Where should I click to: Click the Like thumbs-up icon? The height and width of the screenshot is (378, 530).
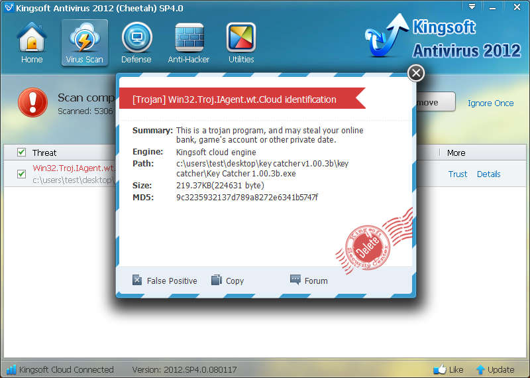tap(440, 369)
